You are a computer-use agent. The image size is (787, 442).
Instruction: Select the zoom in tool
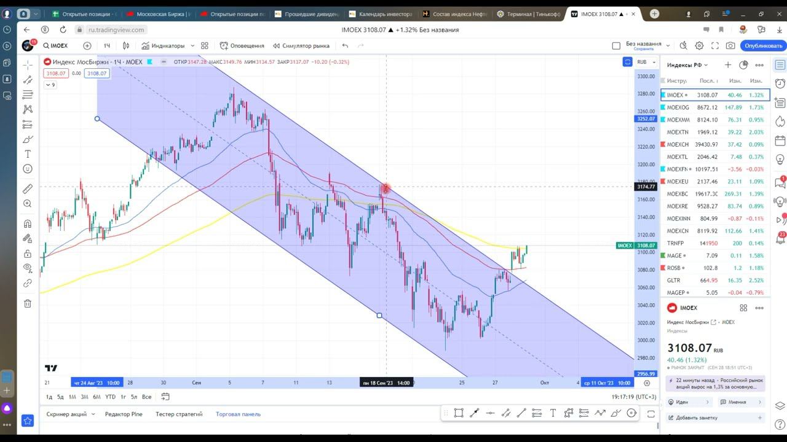[x=28, y=204]
